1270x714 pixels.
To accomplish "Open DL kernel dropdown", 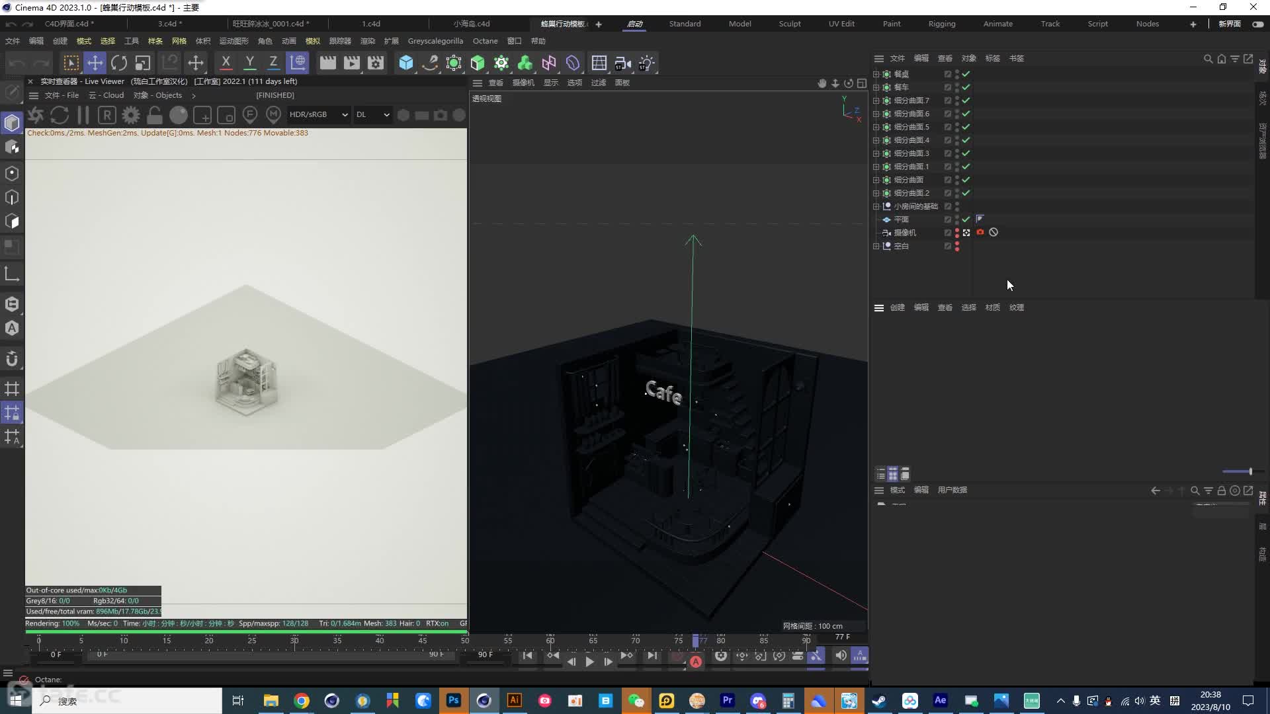I will (x=372, y=114).
